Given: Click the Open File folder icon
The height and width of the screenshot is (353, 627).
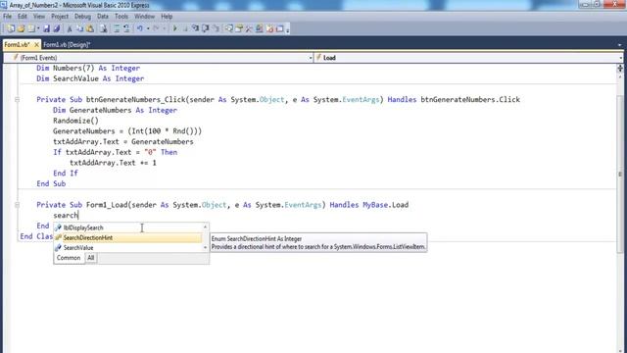Looking at the screenshot, I should click(21, 28).
